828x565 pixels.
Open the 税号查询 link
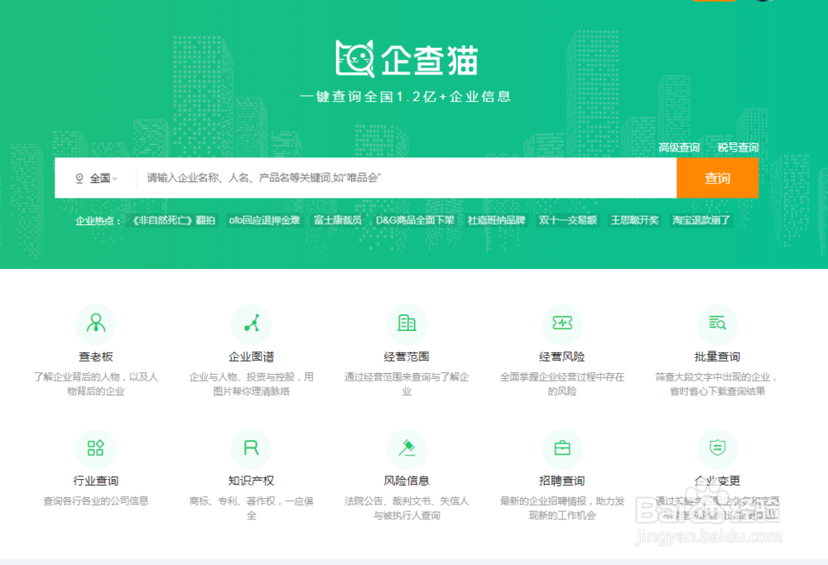(x=738, y=148)
